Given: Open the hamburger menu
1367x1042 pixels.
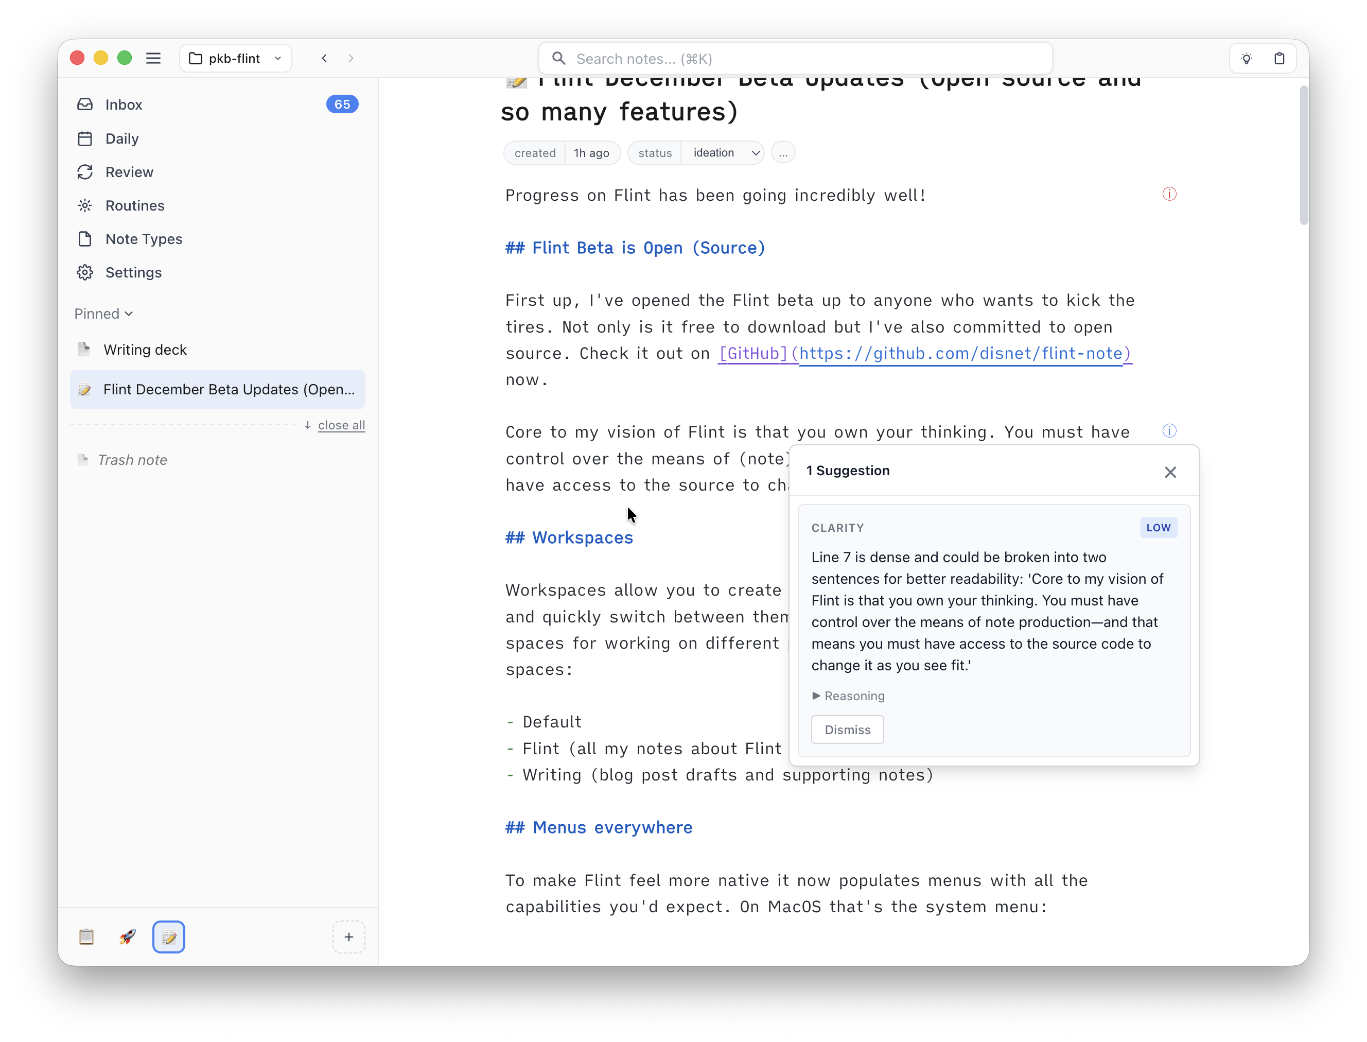Looking at the screenshot, I should tap(154, 58).
